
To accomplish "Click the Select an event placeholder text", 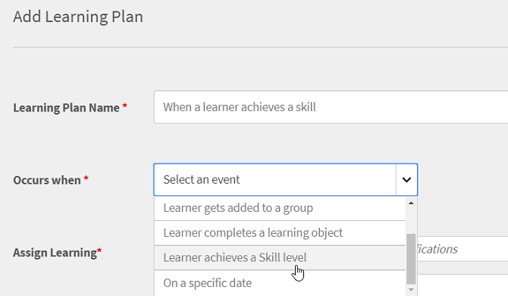I will click(x=202, y=180).
